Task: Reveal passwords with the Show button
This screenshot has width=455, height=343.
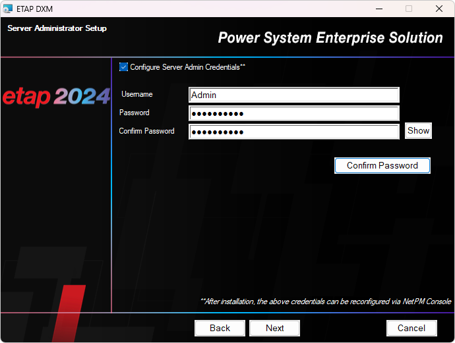Action: (x=418, y=130)
